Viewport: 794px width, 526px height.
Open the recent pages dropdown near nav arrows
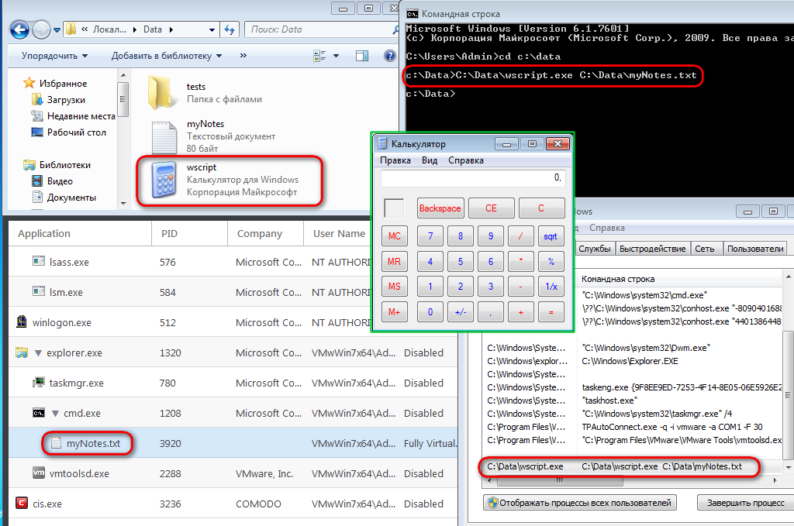tap(57, 30)
